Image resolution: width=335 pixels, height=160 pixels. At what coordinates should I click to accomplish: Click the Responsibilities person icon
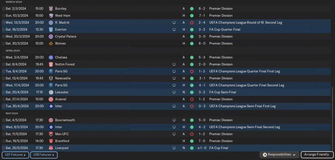[x=265, y=155]
